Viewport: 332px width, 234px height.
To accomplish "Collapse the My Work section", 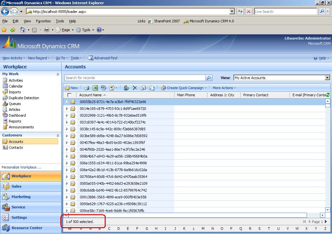I will click(x=58, y=74).
